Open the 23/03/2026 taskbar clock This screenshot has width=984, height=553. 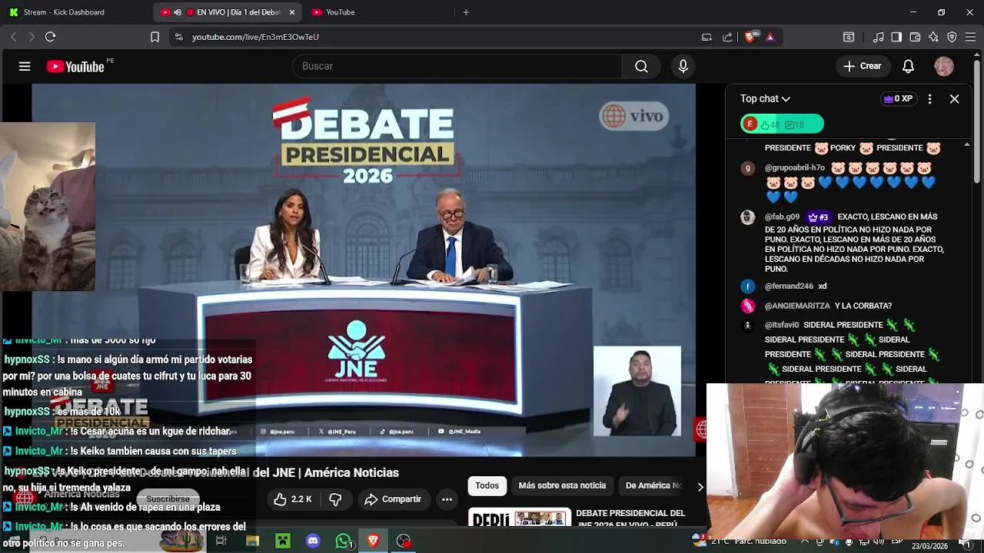coord(929,545)
